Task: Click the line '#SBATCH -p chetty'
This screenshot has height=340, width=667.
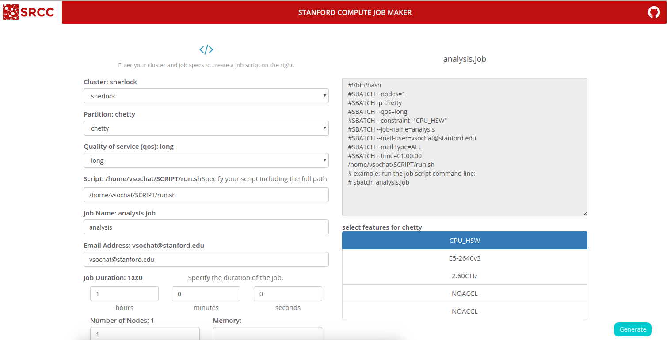Action: pyautogui.click(x=375, y=103)
